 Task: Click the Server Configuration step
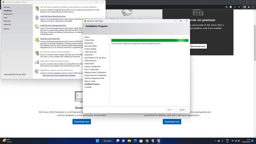click(x=92, y=70)
